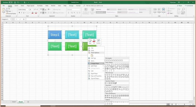Pick first oval shape under Basic Shapes
196x107 pixels.
click(106, 65)
